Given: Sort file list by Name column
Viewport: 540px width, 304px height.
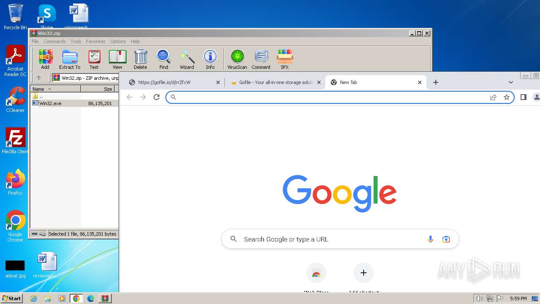Looking at the screenshot, I should [56, 89].
